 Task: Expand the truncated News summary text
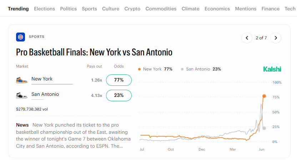tap(73, 136)
